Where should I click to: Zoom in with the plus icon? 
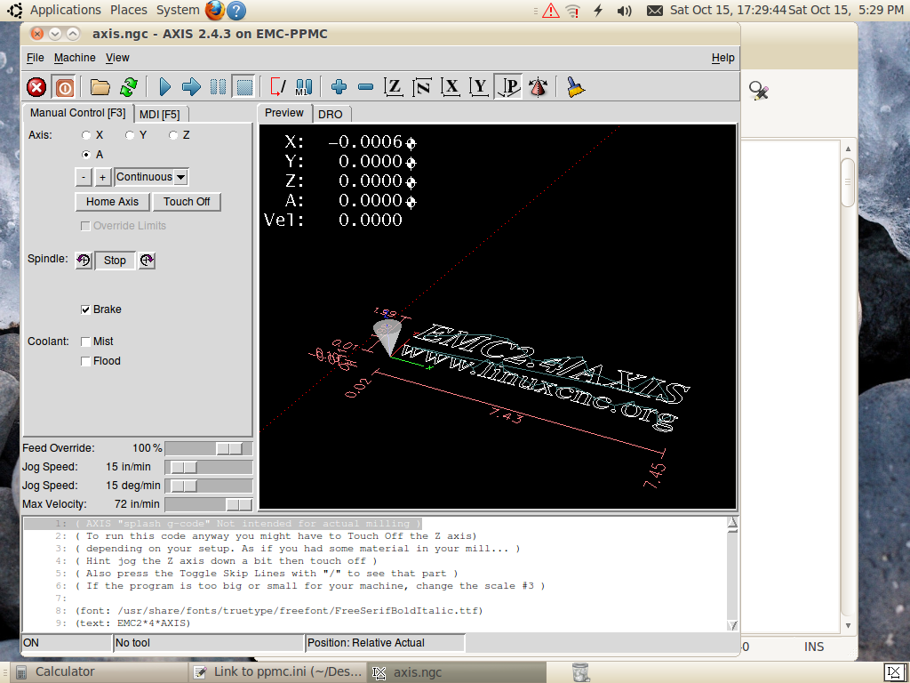point(339,88)
